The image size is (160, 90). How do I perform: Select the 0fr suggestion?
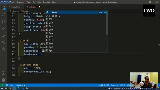[76, 37]
